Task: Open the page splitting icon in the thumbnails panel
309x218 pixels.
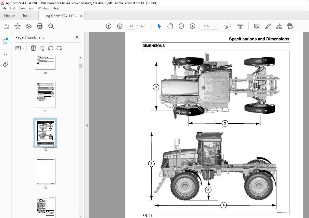Action: [x=42, y=48]
